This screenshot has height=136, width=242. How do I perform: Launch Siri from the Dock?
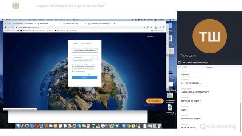point(22,126)
